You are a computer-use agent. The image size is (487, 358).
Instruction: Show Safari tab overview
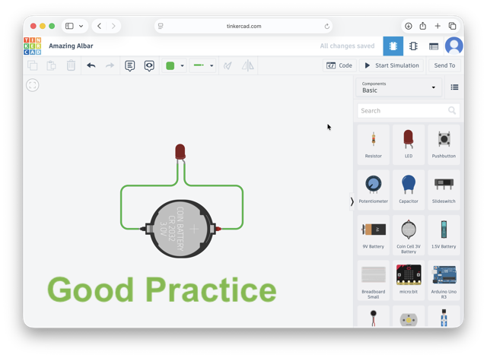point(453,26)
